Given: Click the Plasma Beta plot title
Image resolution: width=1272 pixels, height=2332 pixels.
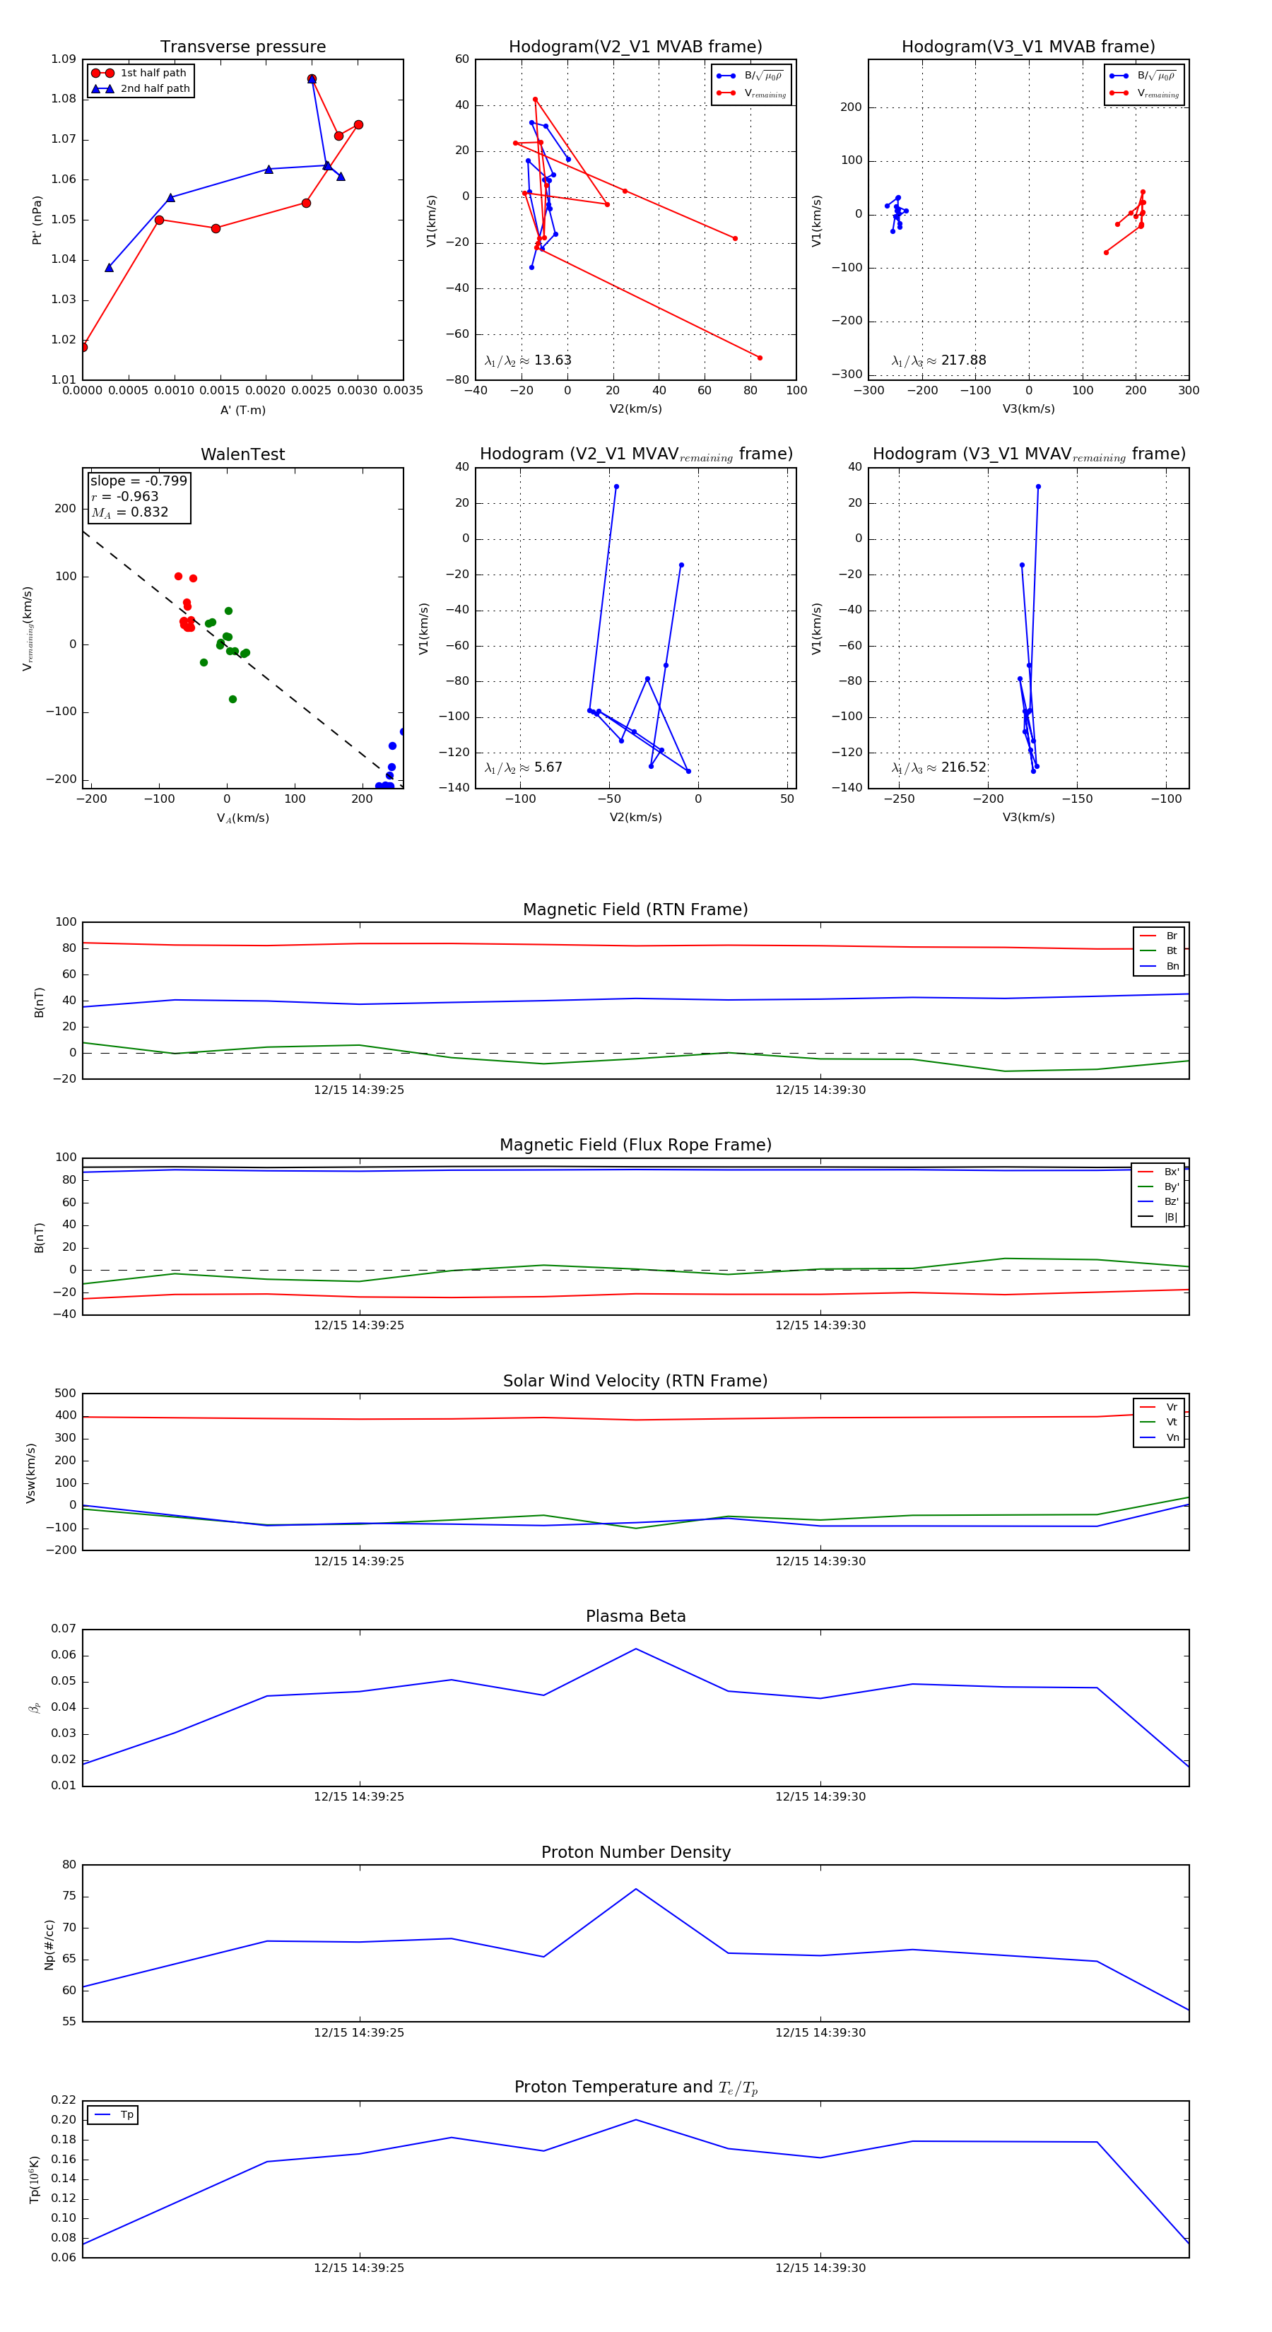Looking at the screenshot, I should (x=635, y=1616).
